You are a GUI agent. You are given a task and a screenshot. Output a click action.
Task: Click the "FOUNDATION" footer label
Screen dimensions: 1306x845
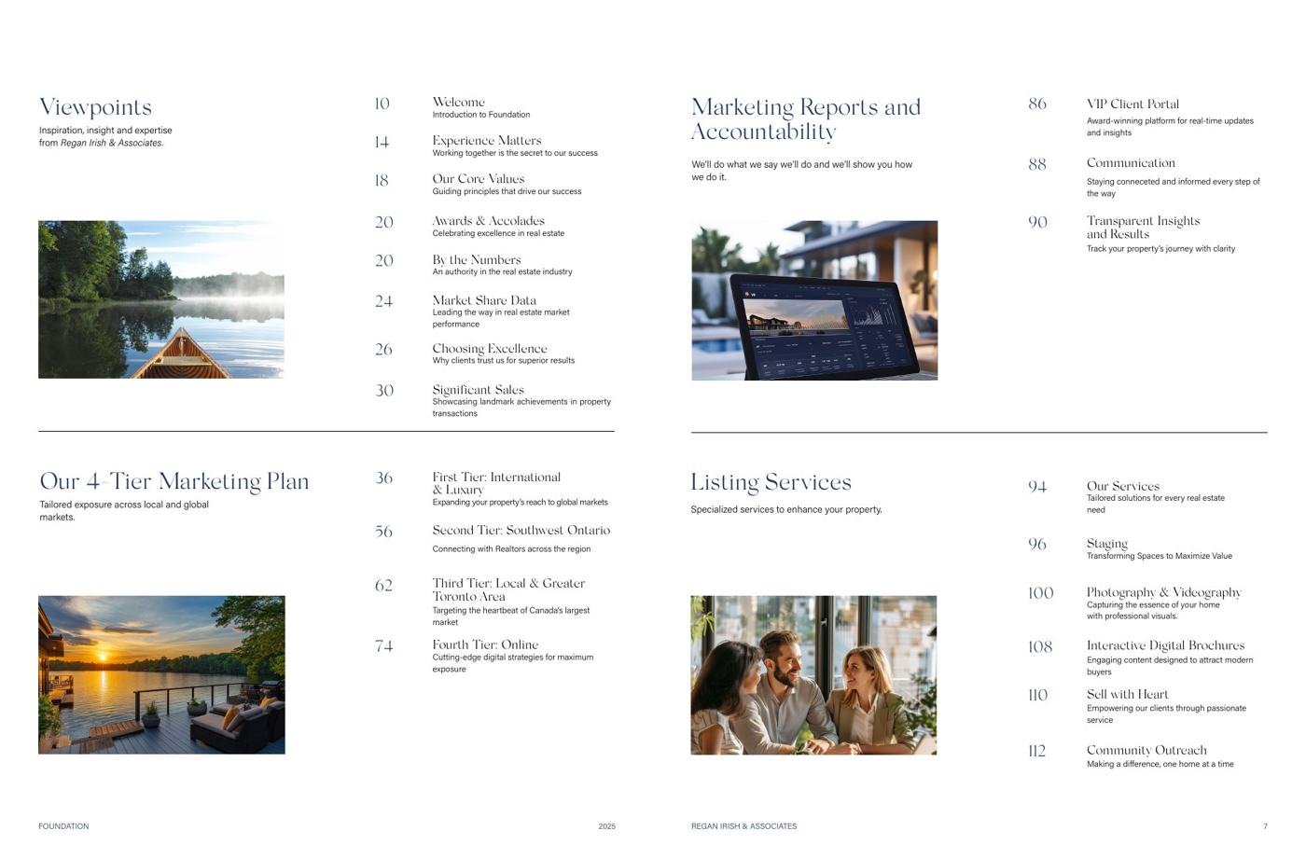(x=63, y=826)
